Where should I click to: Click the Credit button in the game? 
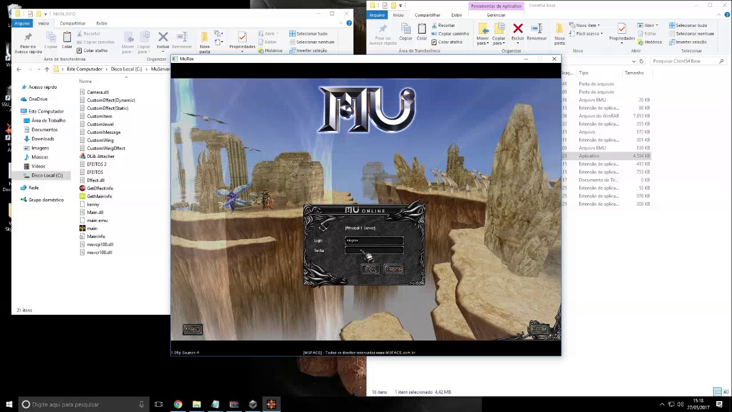tap(539, 330)
